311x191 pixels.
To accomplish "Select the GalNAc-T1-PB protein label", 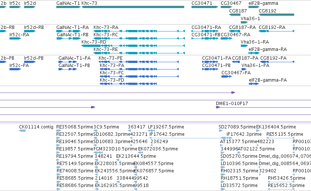I will coord(74,65).
